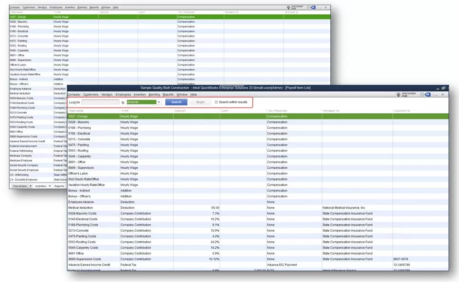Image resolution: width=459 pixels, height=282 pixels.
Task: Enable the Search within results checkbox
Action: 216,102
